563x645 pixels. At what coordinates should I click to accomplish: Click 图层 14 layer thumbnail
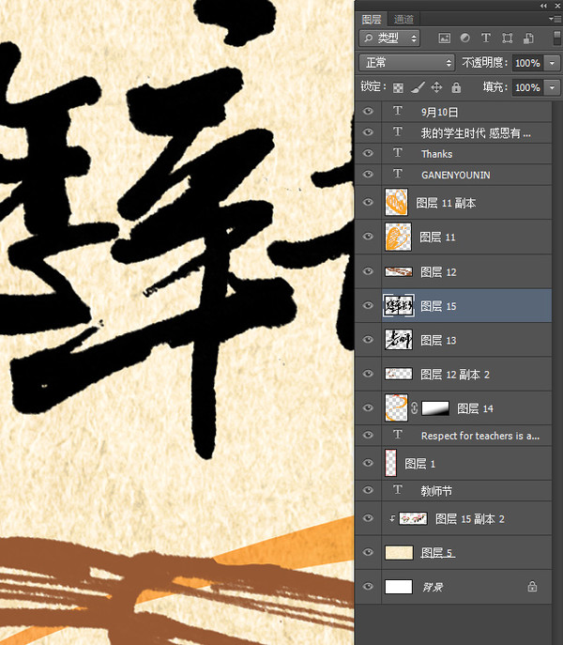(396, 407)
